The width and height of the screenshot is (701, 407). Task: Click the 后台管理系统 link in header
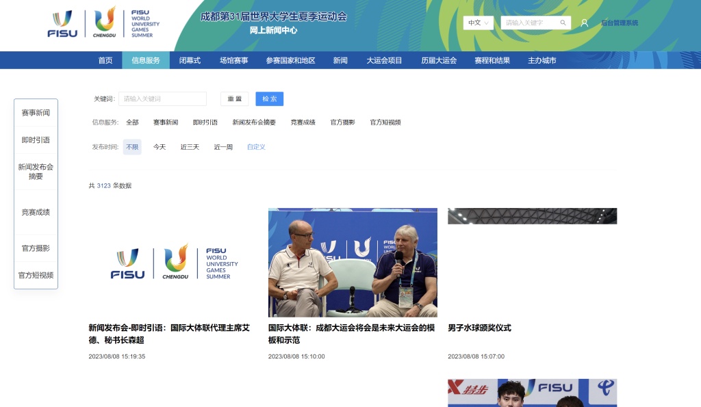point(619,23)
